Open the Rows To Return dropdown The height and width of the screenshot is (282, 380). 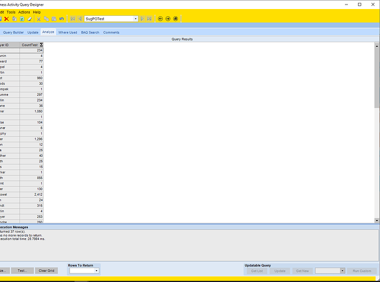(x=96, y=271)
